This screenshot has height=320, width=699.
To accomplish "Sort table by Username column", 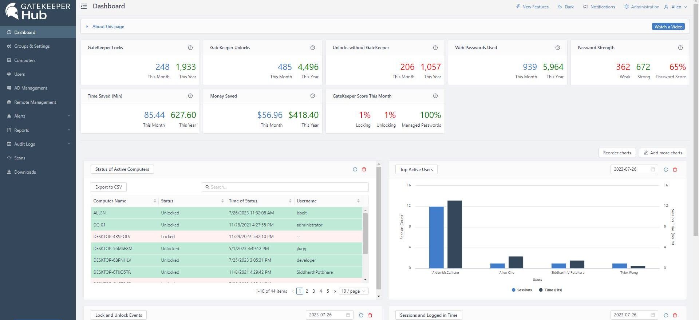I will tap(358, 201).
